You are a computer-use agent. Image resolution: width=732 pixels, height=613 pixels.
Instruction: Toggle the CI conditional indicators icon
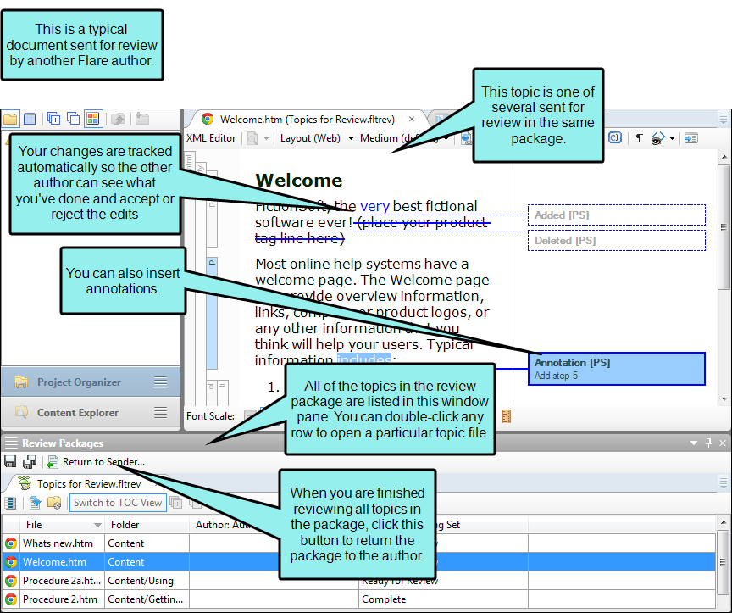[615, 138]
